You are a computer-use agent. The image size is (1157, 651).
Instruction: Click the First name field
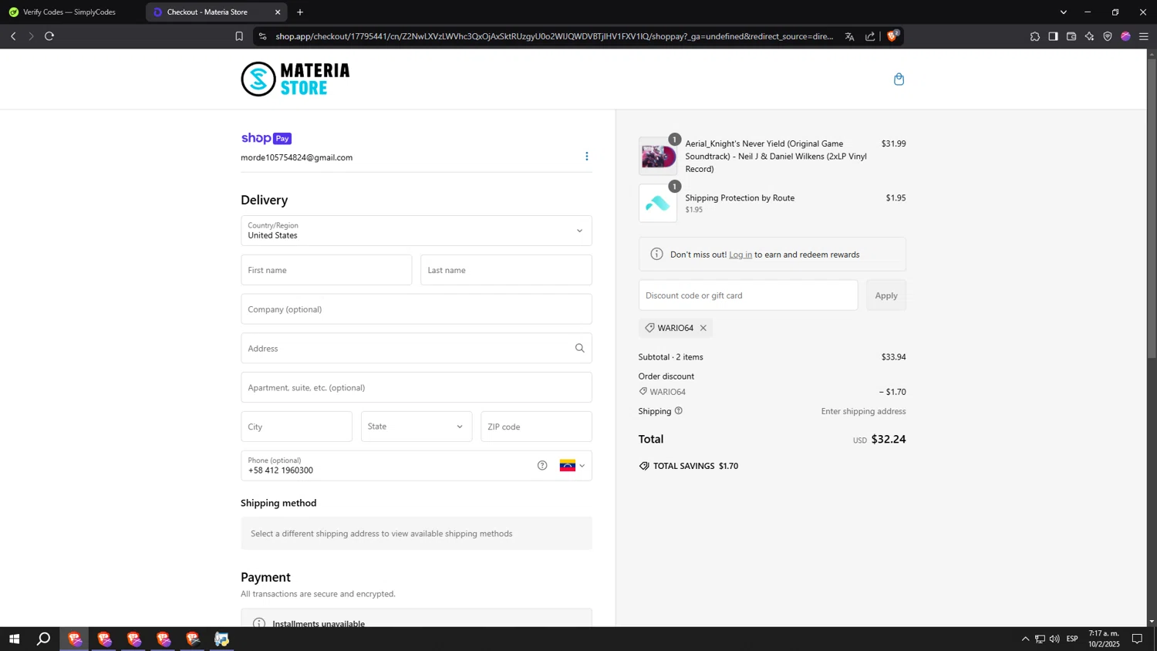pos(326,270)
